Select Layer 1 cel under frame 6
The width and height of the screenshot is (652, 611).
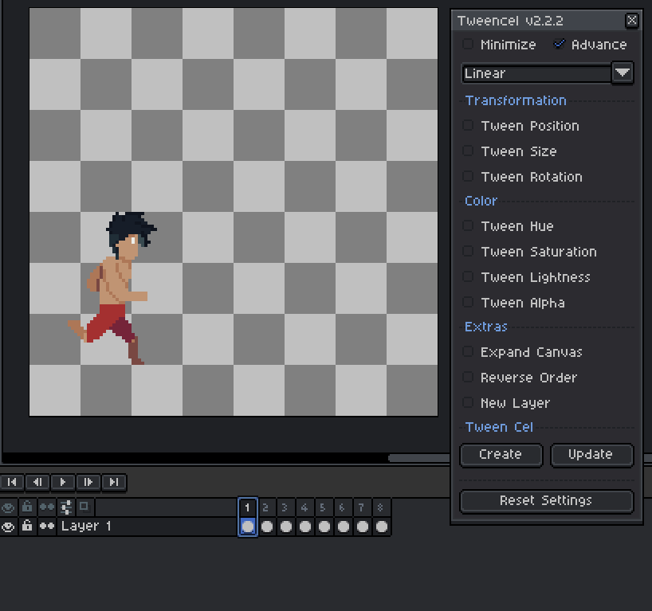click(343, 527)
